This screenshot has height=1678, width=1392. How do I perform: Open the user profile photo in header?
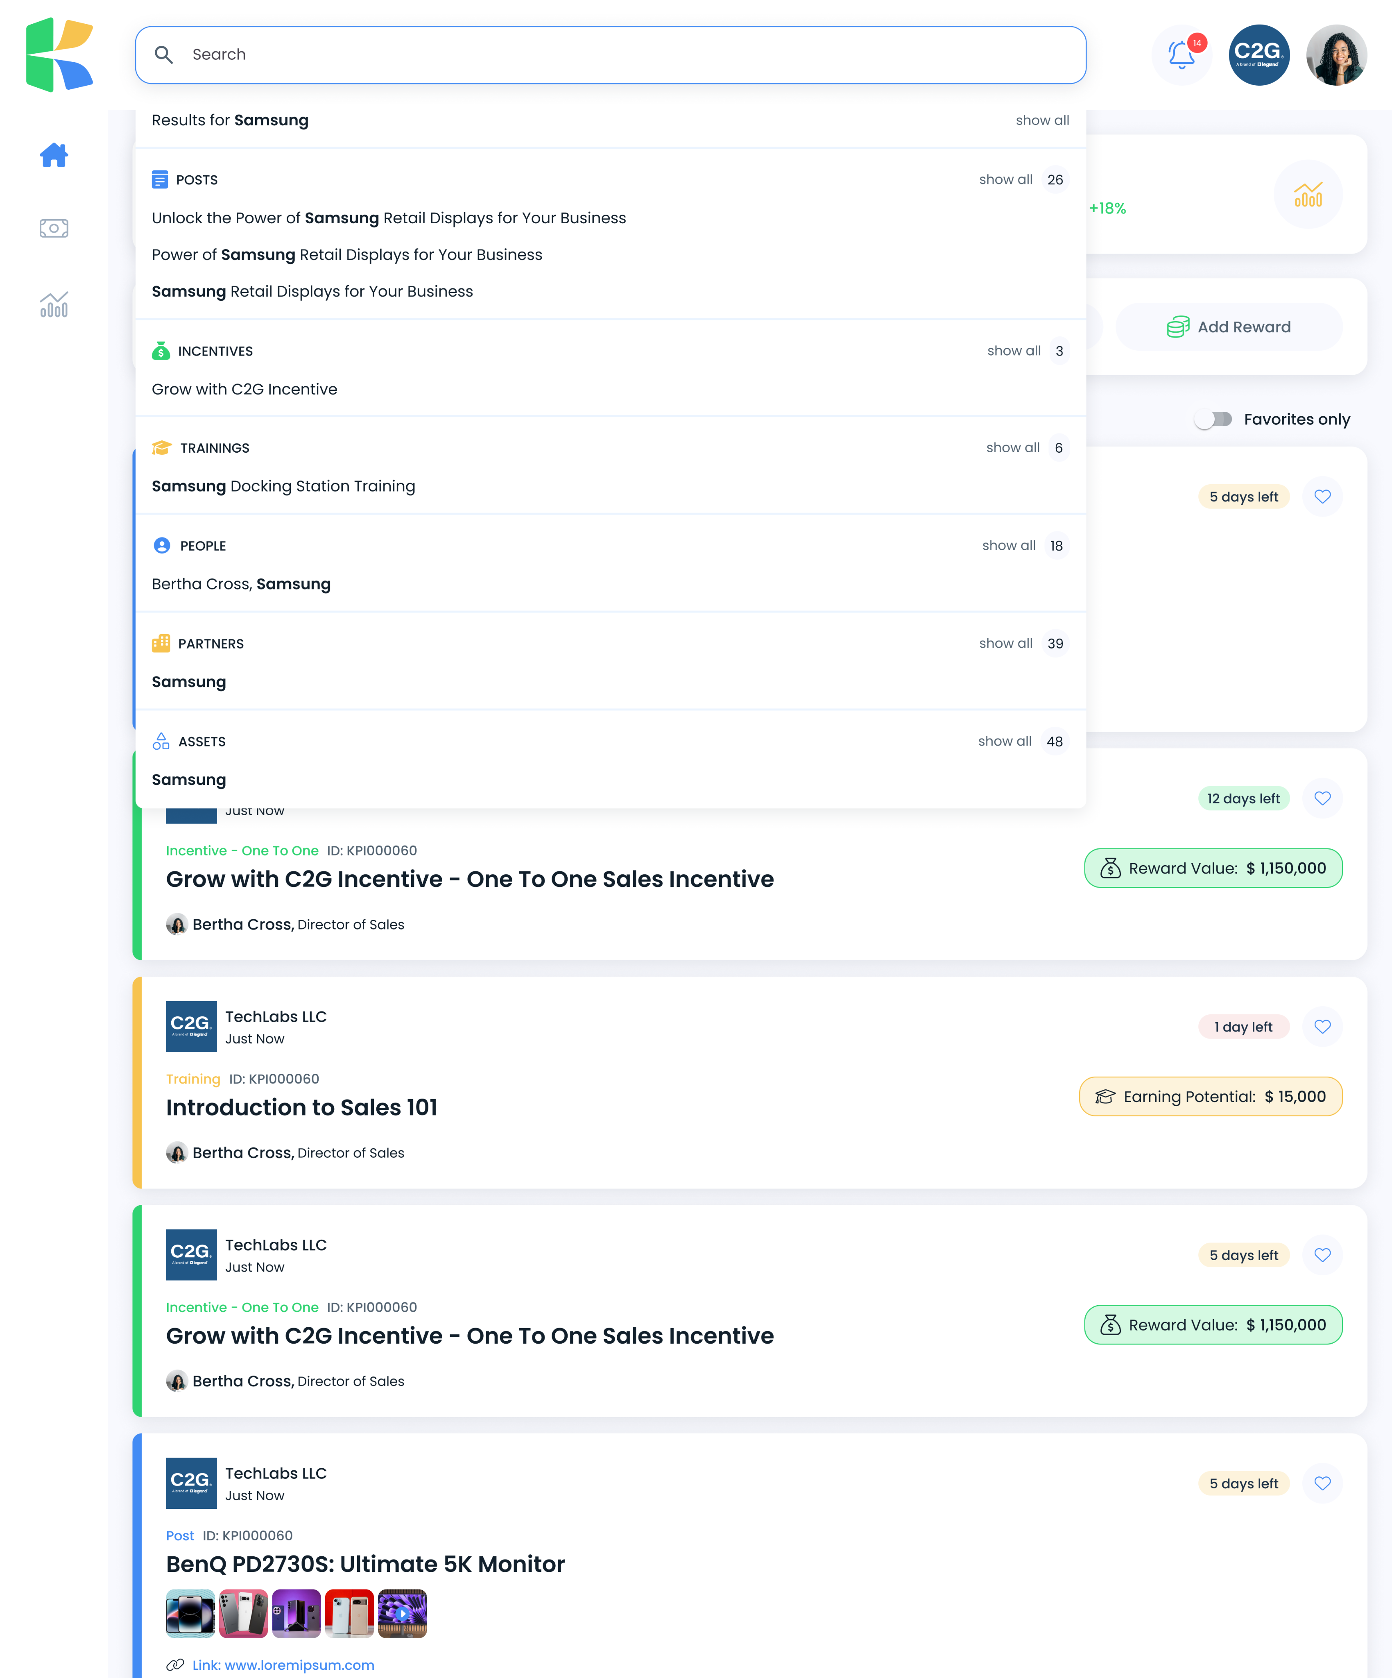[x=1336, y=54]
